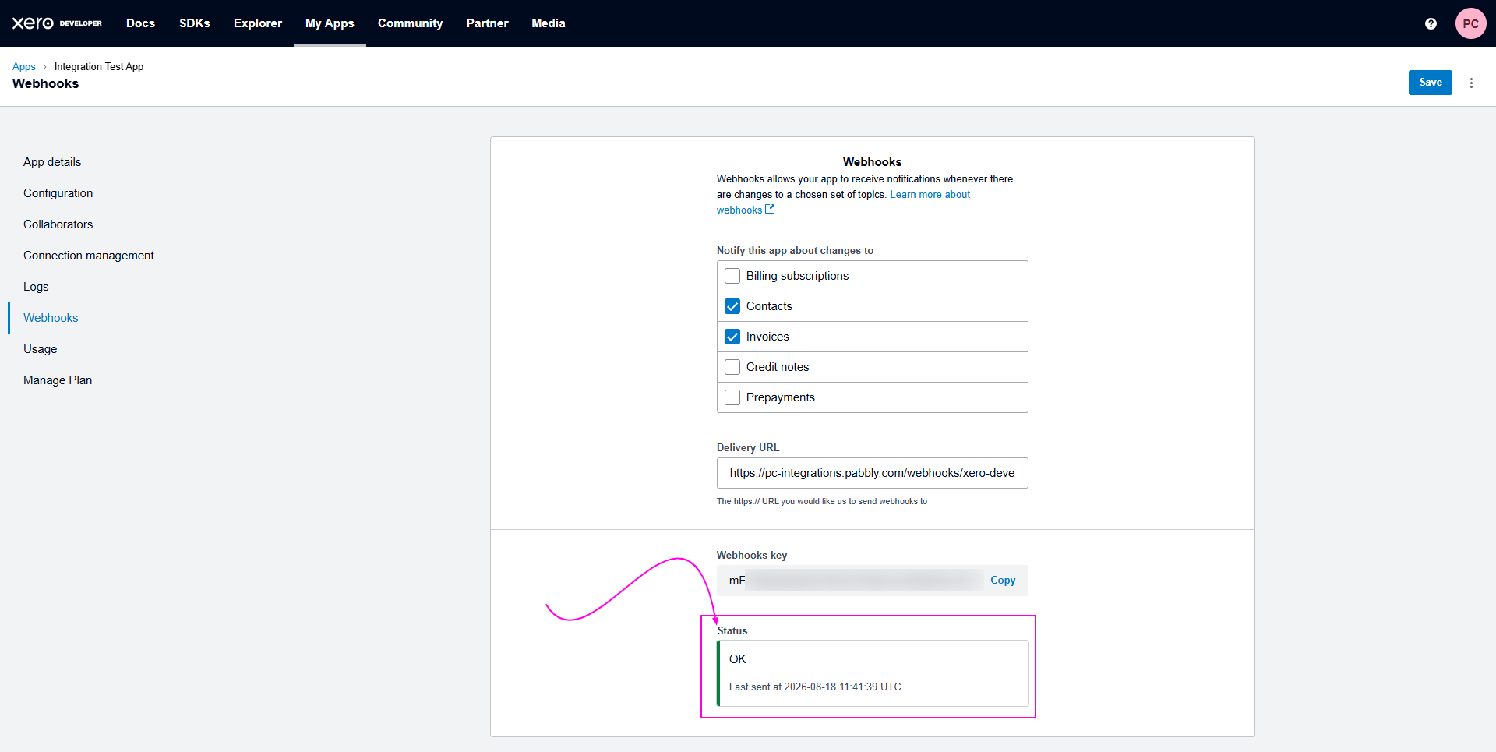The width and height of the screenshot is (1496, 752).
Task: Open Collaborators in the sidebar
Action: [58, 224]
